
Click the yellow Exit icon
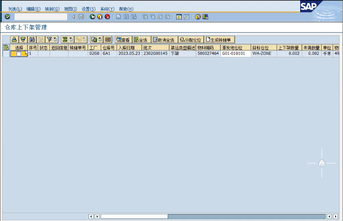click(x=100, y=17)
